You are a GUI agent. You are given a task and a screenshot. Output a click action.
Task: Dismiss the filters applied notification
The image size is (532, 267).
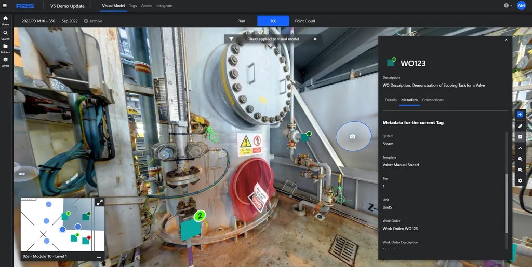coord(315,39)
